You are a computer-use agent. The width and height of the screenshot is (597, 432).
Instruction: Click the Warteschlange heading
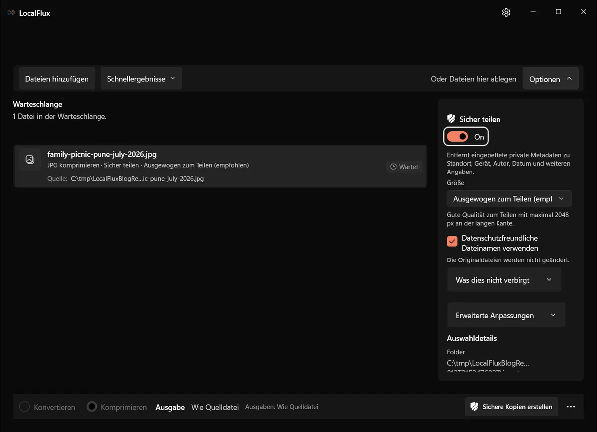(38, 104)
